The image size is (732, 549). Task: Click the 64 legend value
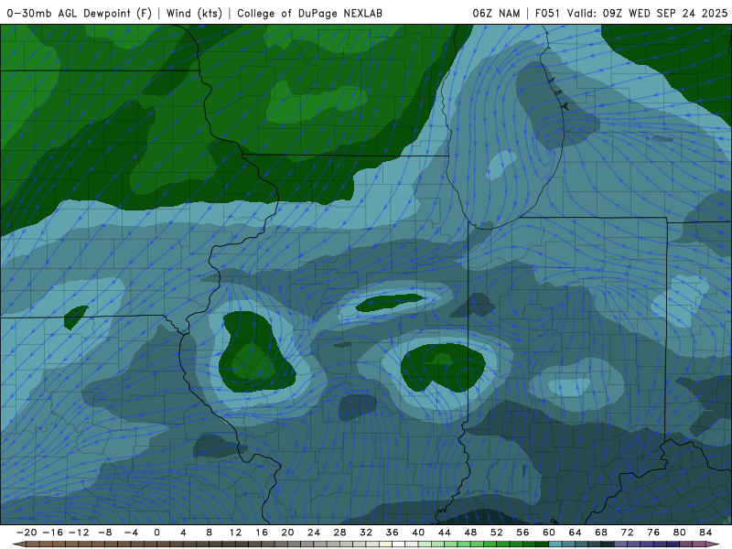576,533
